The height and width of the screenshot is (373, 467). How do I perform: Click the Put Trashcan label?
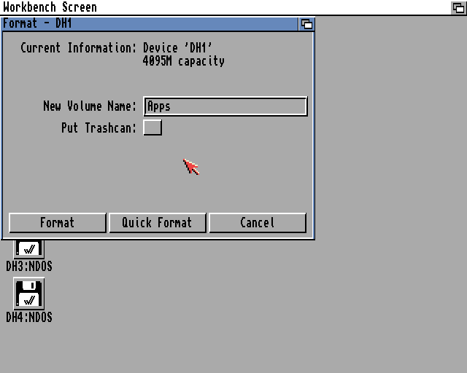[99, 128]
